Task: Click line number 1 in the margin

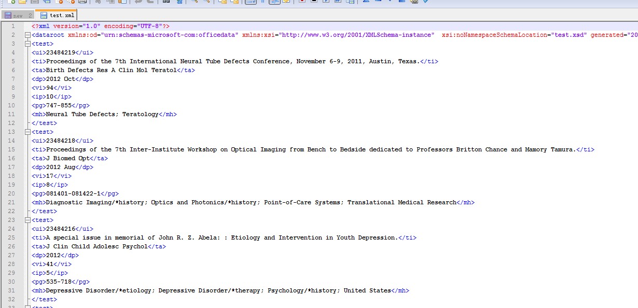Action: tap(13, 26)
